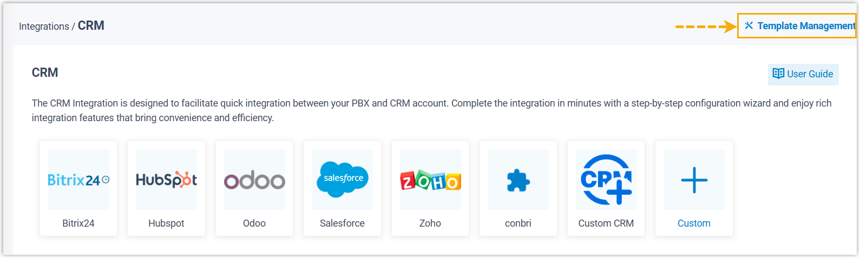This screenshot has height=258, width=860.
Task: Select the HubSpot logo icon
Action: (167, 180)
